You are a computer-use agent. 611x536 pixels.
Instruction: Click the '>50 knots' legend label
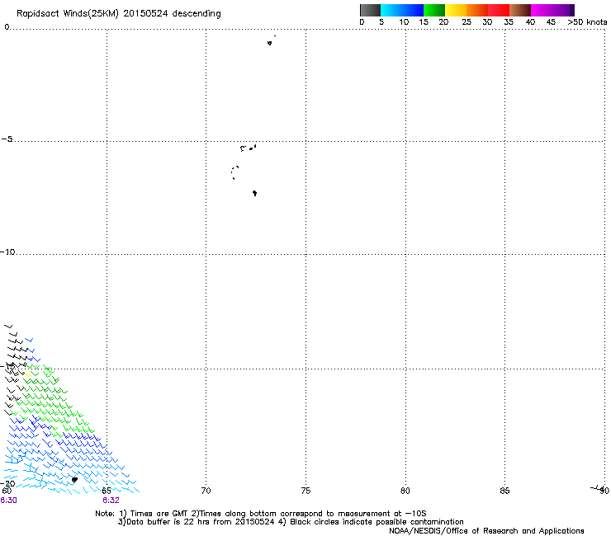587,22
